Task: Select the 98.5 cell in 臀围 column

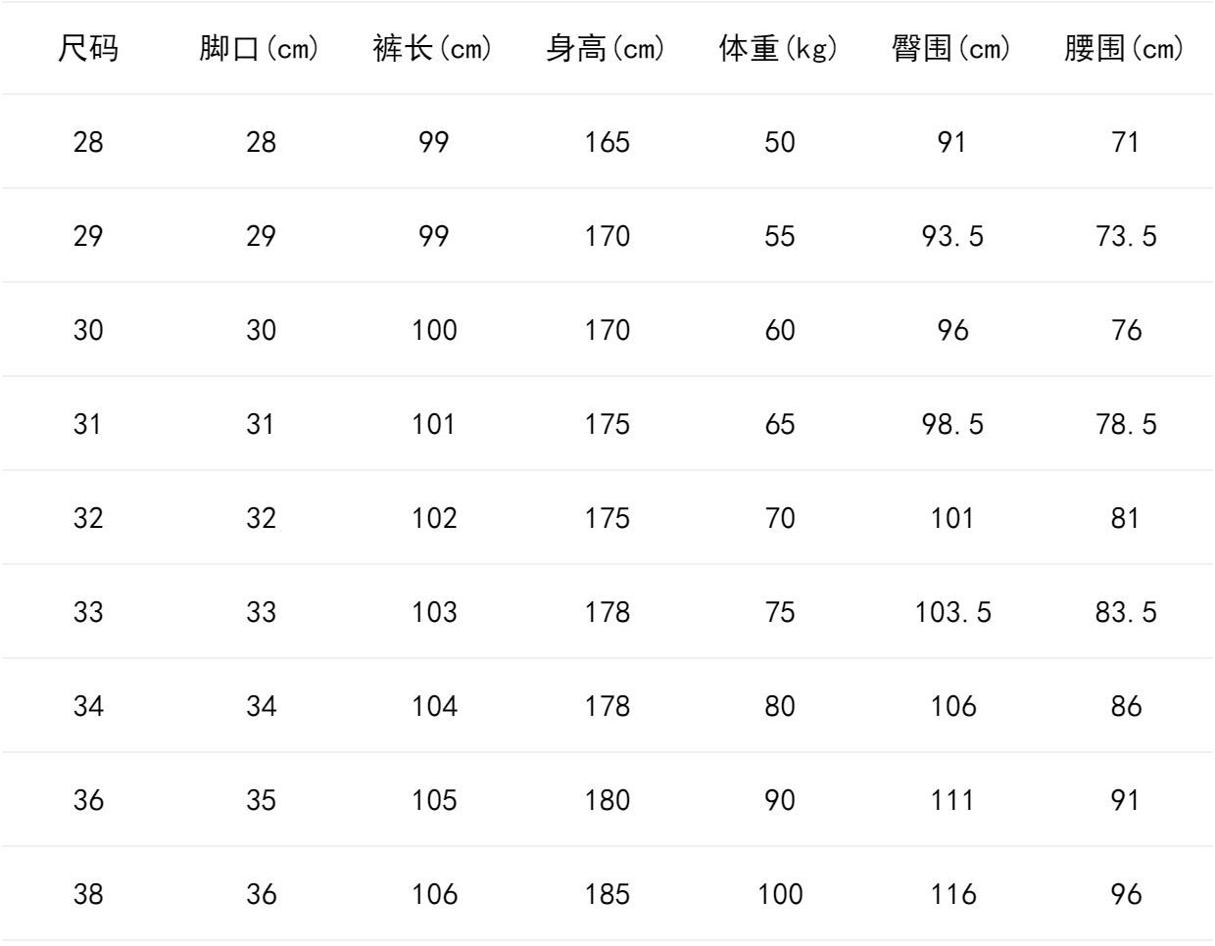Action: pos(952,425)
